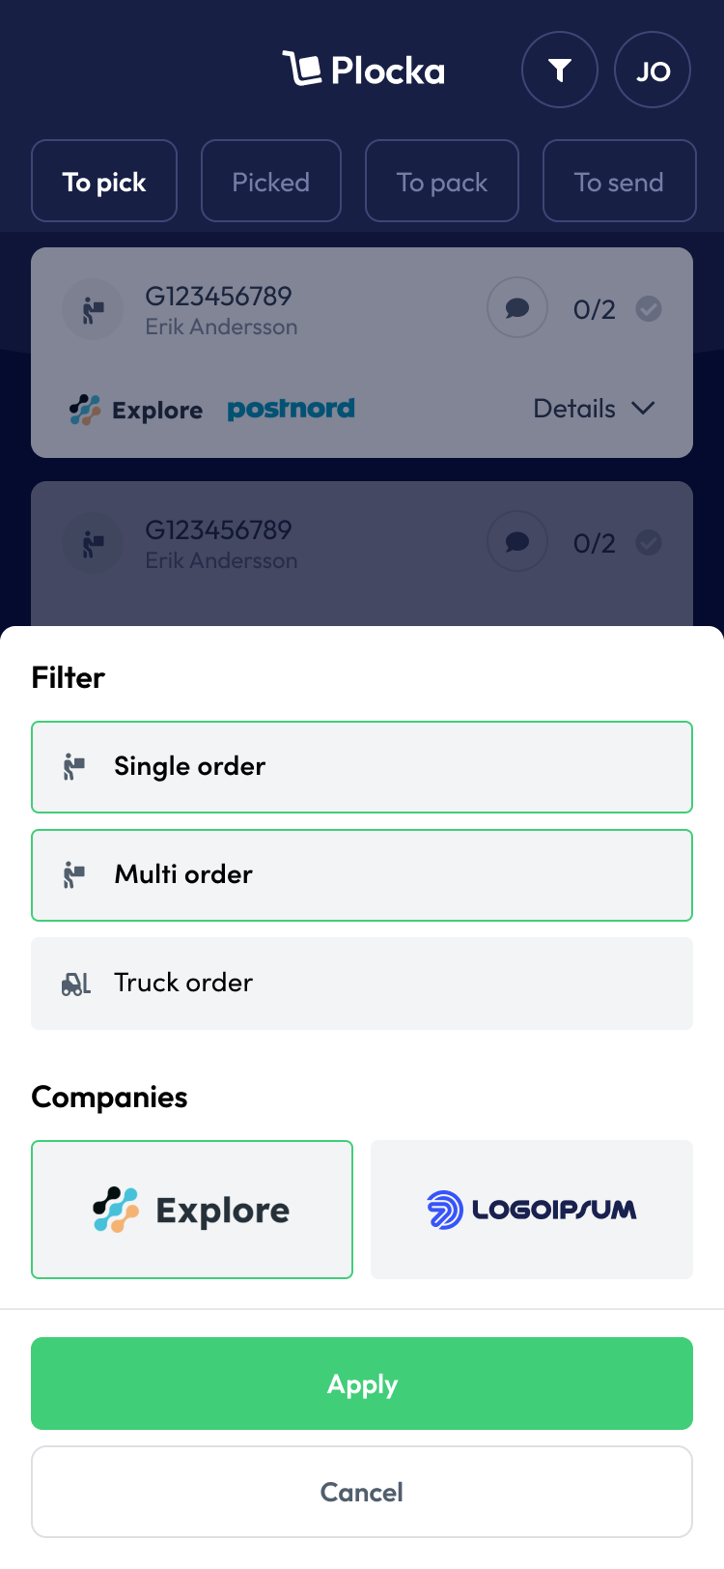Screen dimensions: 724x1569
Task: Cancel the filter sheet
Action: [x=362, y=1492]
